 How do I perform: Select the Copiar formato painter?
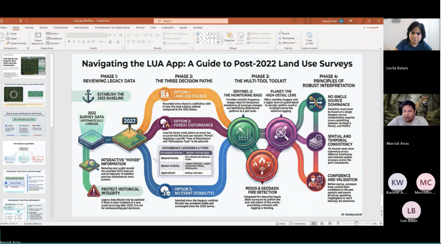(16, 43)
